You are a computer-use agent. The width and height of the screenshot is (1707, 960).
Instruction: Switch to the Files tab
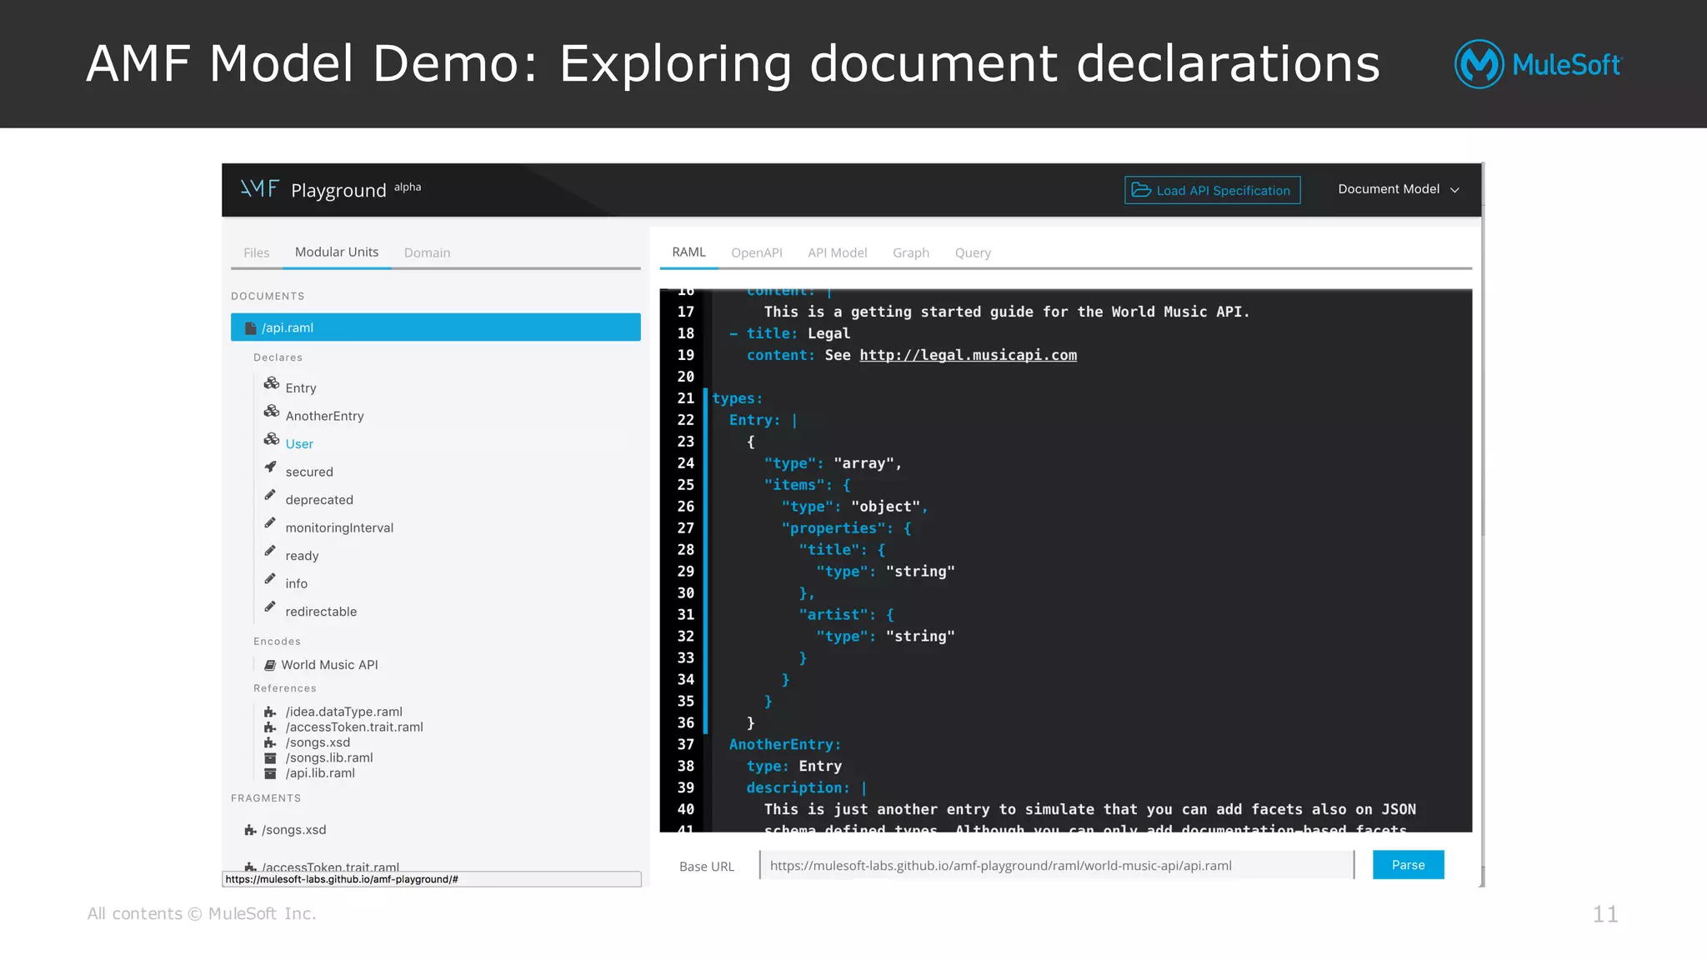pos(257,252)
